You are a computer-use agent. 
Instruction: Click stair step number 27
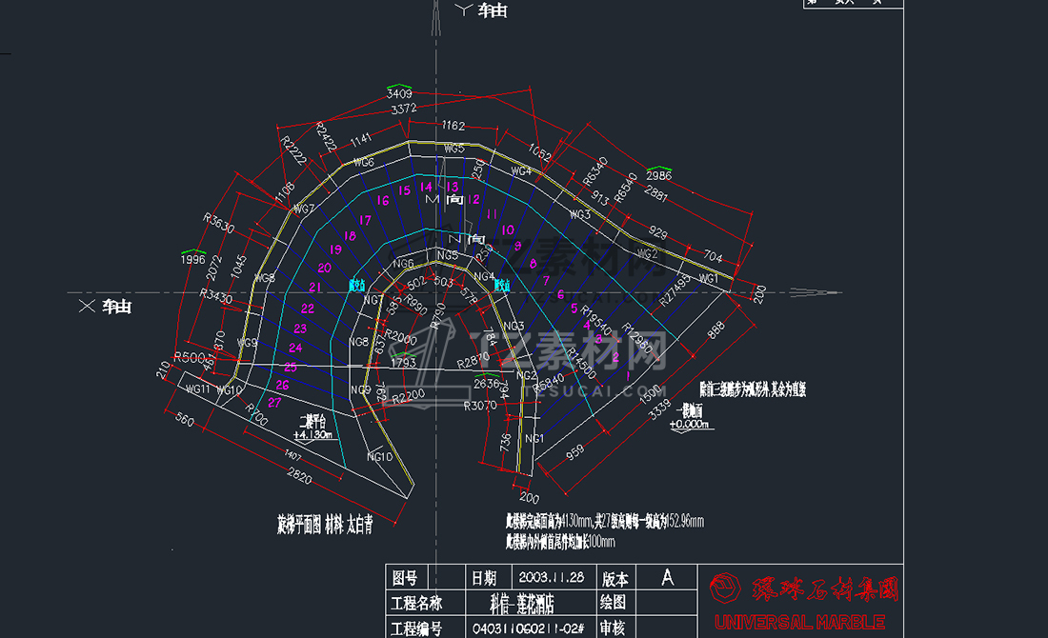coord(274,402)
